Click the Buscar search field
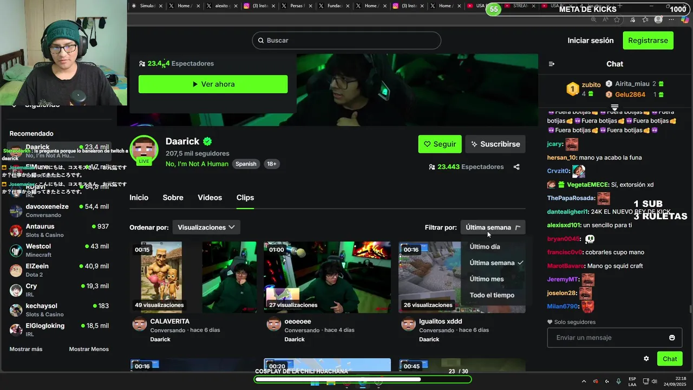 click(x=346, y=41)
